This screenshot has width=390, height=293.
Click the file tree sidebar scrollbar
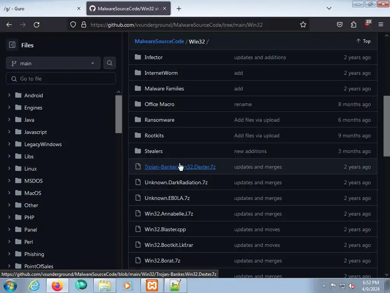[119, 114]
